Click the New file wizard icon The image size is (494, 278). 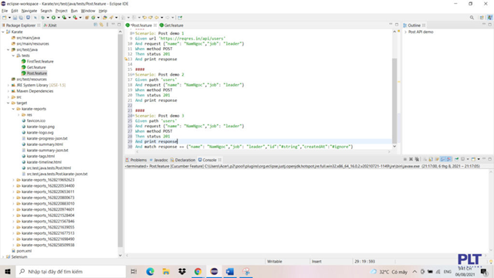coord(5,18)
